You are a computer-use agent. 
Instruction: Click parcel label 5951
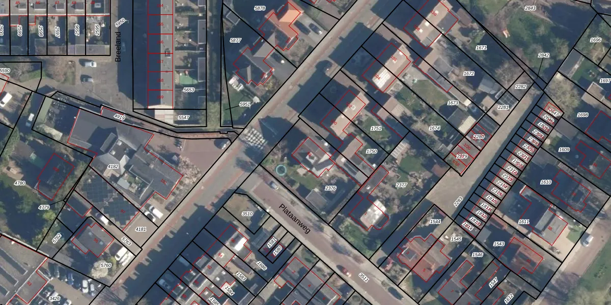(x=245, y=104)
